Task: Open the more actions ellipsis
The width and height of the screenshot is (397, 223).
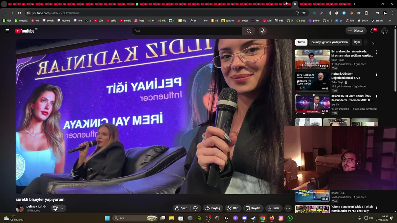Action: click(x=288, y=208)
